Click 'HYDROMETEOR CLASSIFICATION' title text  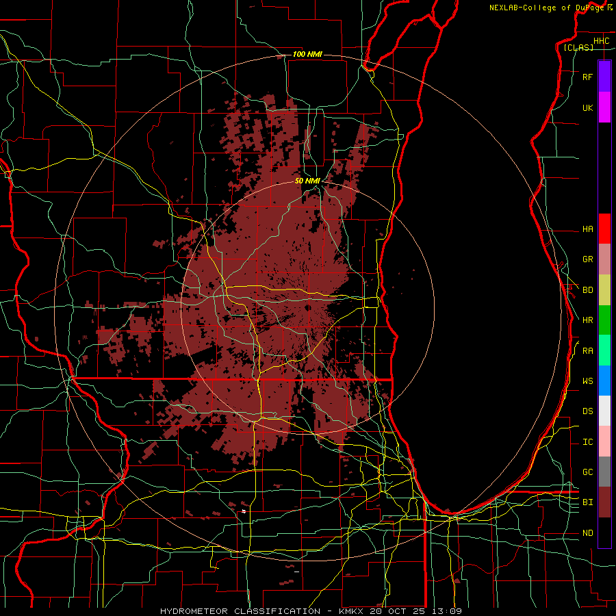click(240, 611)
